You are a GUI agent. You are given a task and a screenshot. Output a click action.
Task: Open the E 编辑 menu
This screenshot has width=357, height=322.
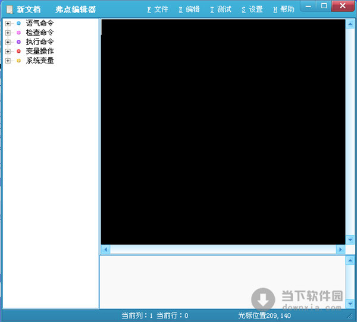189,10
